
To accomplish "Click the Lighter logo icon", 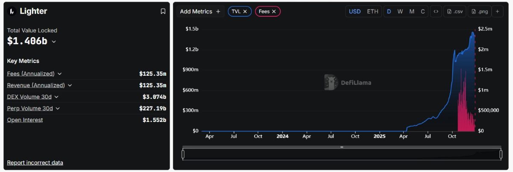I will click(12, 12).
